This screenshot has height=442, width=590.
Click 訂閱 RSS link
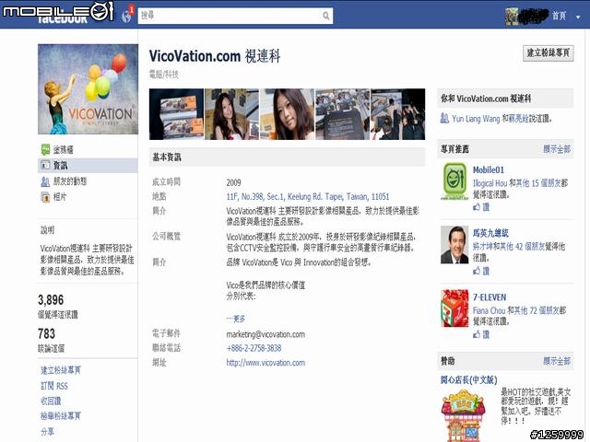click(54, 386)
